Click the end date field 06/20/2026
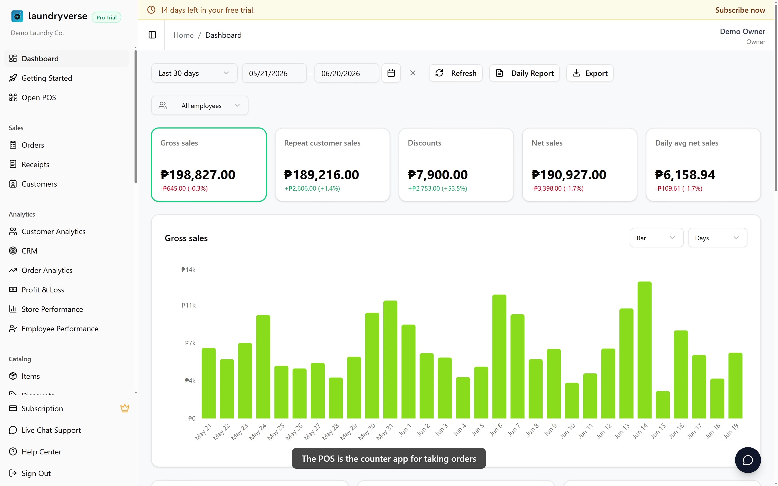 click(347, 73)
